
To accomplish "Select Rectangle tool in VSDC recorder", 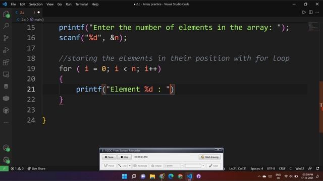I will coord(140,165).
